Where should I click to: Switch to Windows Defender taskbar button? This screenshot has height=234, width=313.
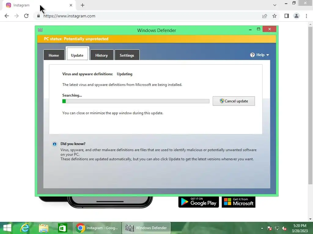point(146,228)
